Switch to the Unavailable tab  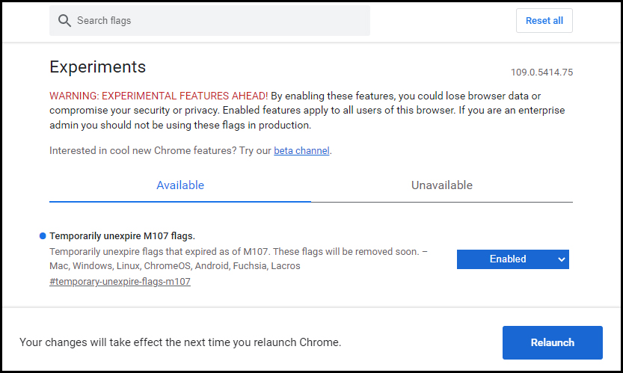click(x=442, y=185)
